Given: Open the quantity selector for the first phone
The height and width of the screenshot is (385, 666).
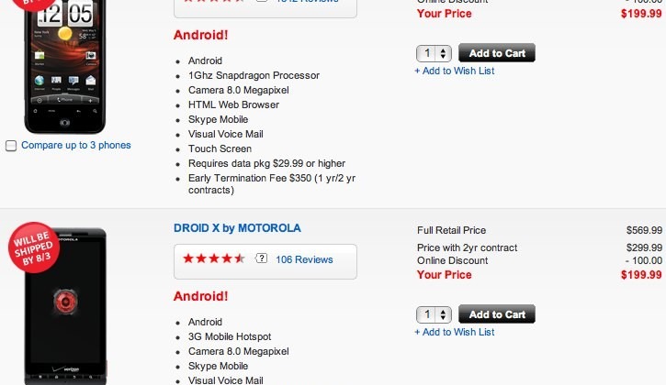Looking at the screenshot, I should [434, 53].
